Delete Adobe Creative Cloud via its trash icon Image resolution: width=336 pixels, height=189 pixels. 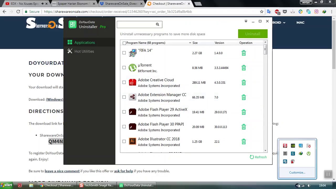[244, 82]
